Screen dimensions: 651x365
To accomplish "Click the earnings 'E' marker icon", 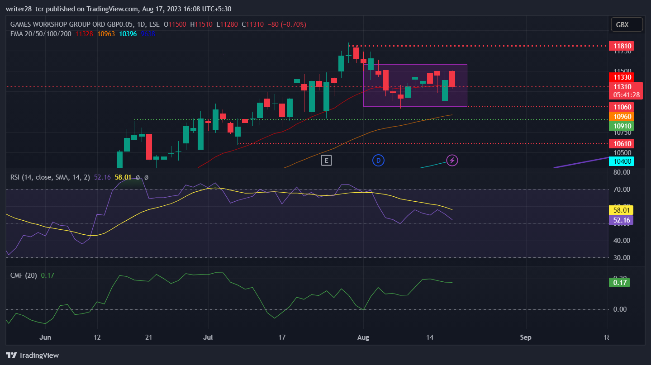I will point(326,160).
